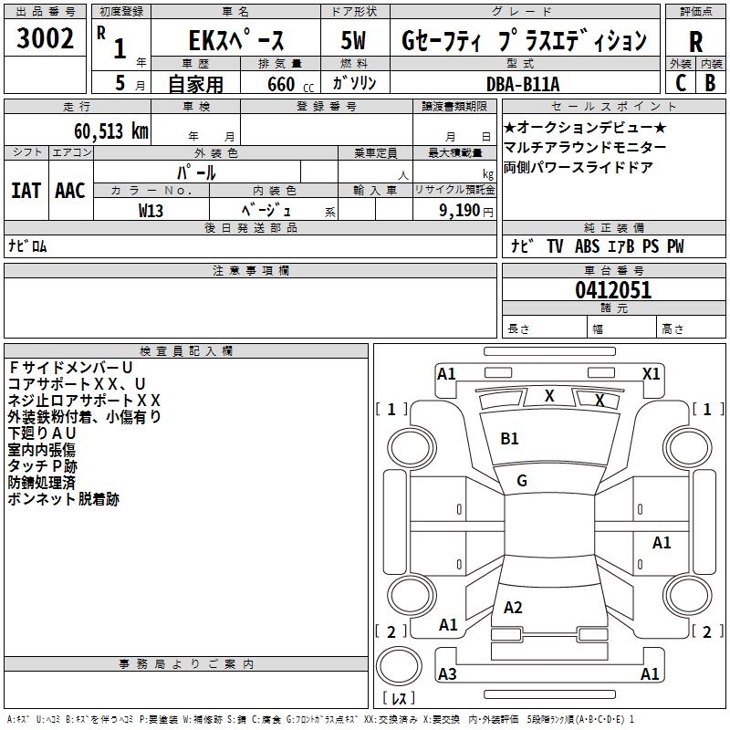Click the 登録番号 header
Viewport: 730px width, 730px height.
coord(327,107)
